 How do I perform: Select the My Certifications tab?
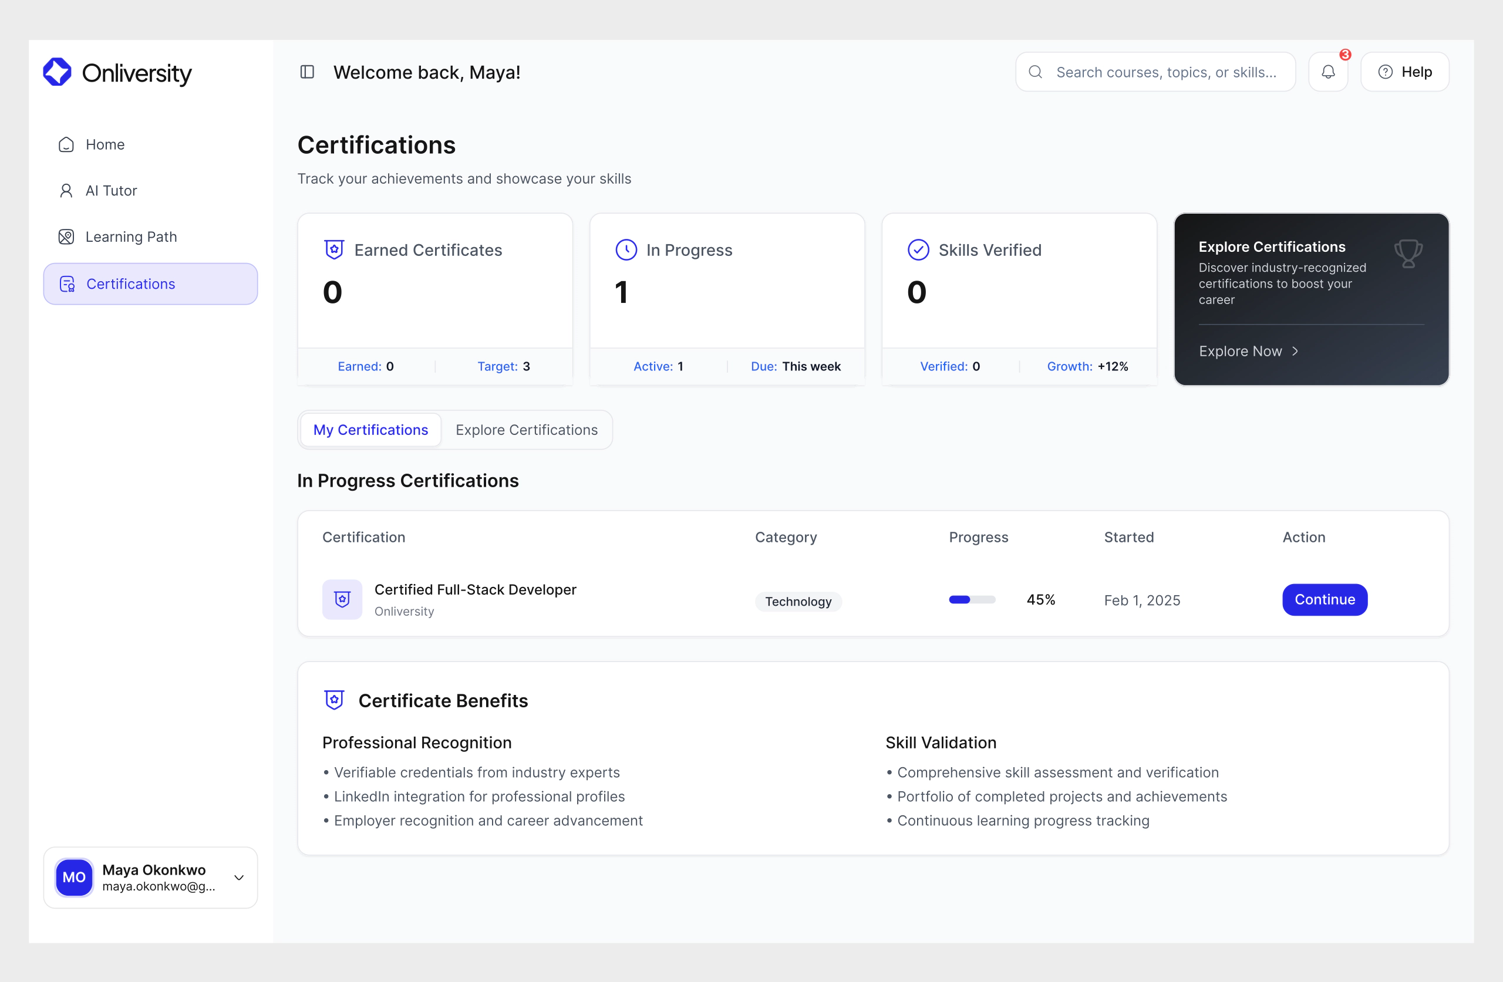click(370, 430)
